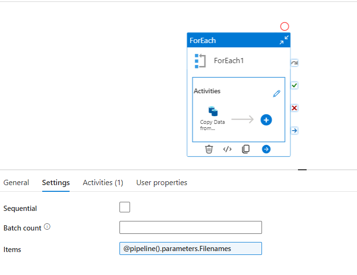357x275 pixels.
Task: View ForEach source code icon
Action: [x=227, y=149]
